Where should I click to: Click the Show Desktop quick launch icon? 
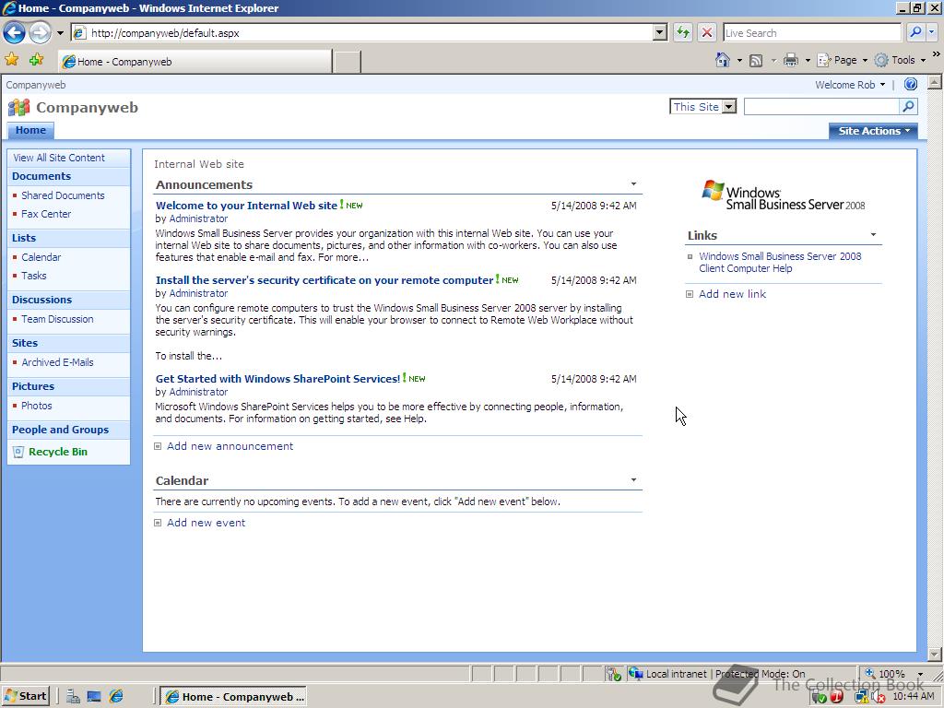(x=94, y=697)
